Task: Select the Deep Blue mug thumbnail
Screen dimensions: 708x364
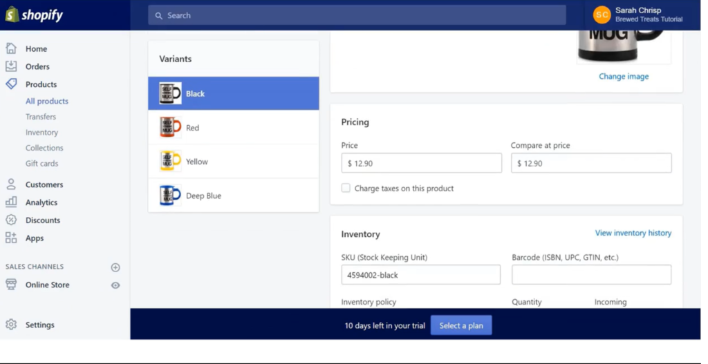Action: click(x=170, y=195)
